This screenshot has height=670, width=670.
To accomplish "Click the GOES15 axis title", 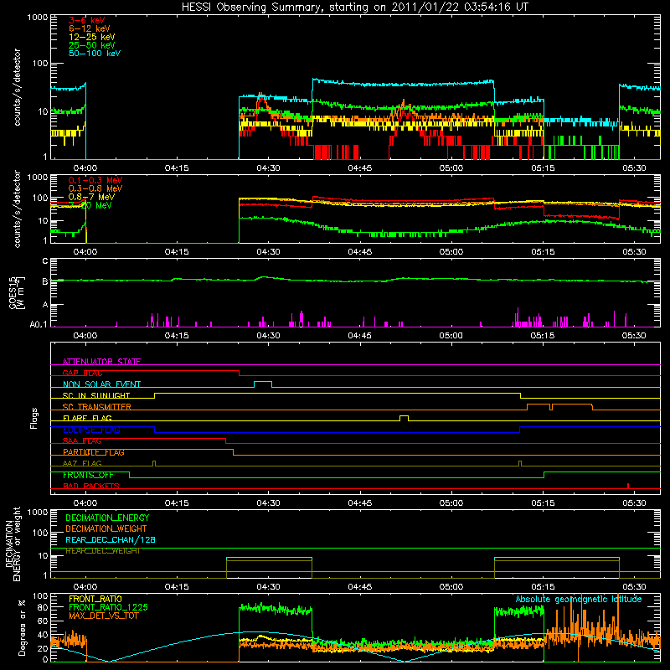I will point(17,292).
